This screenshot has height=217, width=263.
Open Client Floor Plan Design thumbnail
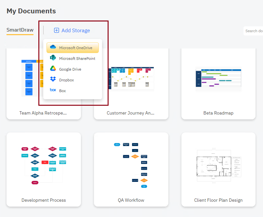(218, 165)
